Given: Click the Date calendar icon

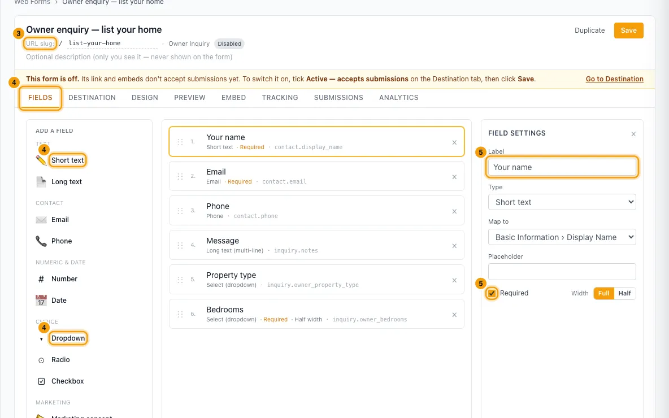Looking at the screenshot, I should [41, 301].
